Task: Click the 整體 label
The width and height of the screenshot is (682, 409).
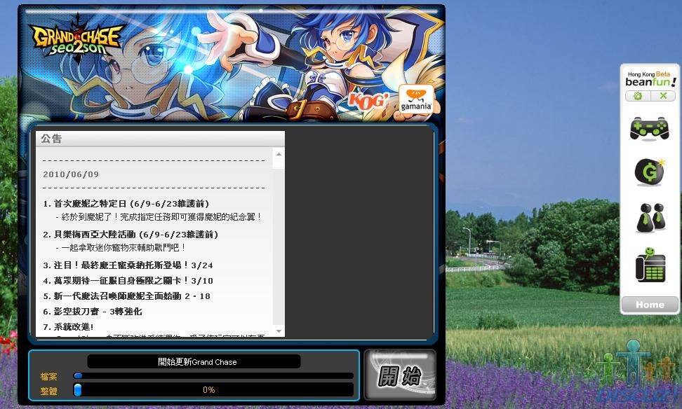Action: pyautogui.click(x=48, y=391)
